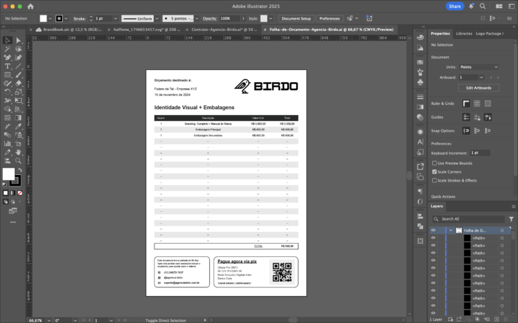The height and width of the screenshot is (323, 518).
Task: Uncheck Scale Corners option
Action: (x=435, y=172)
